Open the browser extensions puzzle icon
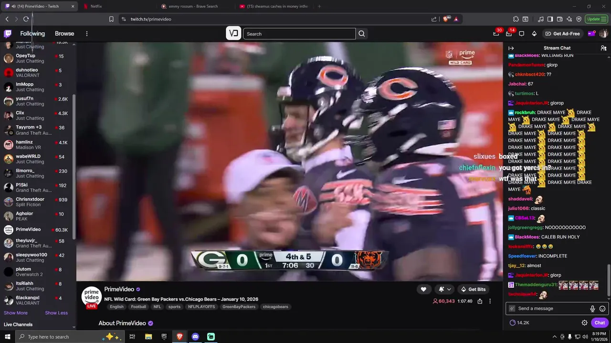 (x=516, y=19)
